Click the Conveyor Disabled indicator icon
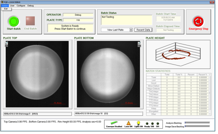 114,123
